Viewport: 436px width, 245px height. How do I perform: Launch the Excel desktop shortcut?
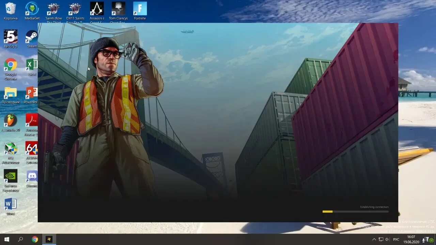[32, 67]
